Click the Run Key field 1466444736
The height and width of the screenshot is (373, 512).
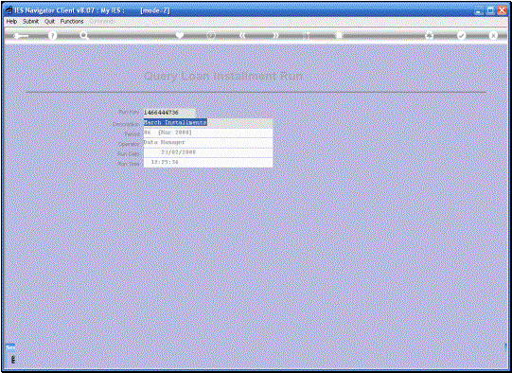(x=169, y=113)
